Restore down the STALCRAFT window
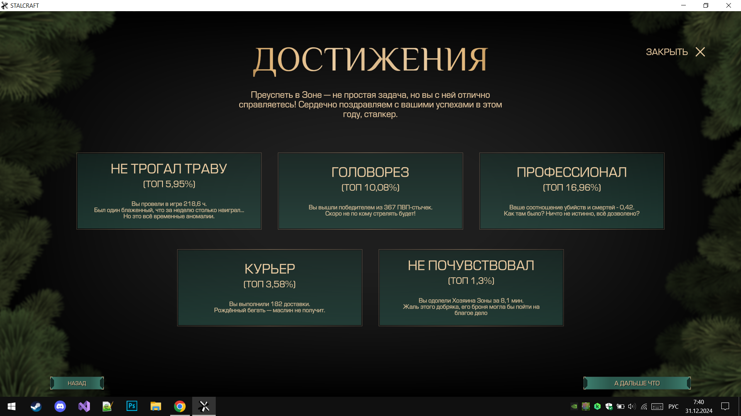 click(706, 5)
